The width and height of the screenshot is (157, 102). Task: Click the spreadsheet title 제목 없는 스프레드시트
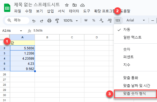coord(37,5)
